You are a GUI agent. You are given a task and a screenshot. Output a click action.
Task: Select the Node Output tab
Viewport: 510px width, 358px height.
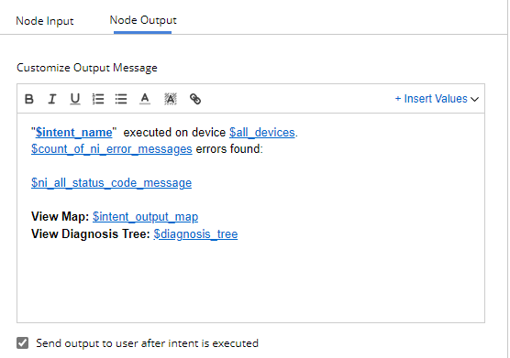(x=143, y=20)
